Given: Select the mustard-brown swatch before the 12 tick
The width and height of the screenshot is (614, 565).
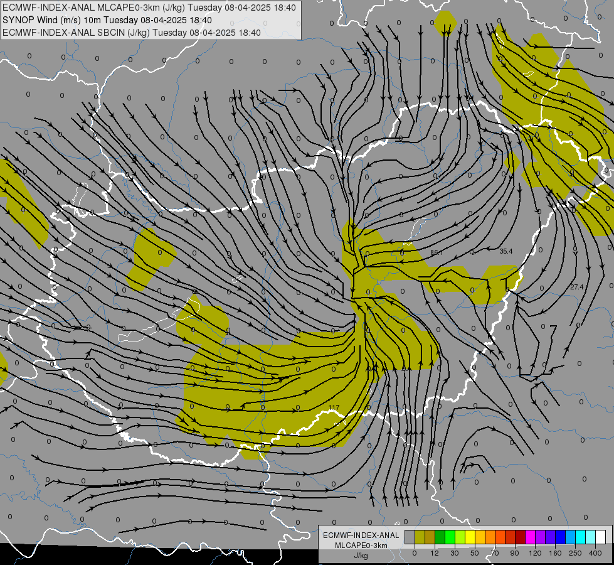Looking at the screenshot, I should [x=430, y=537].
